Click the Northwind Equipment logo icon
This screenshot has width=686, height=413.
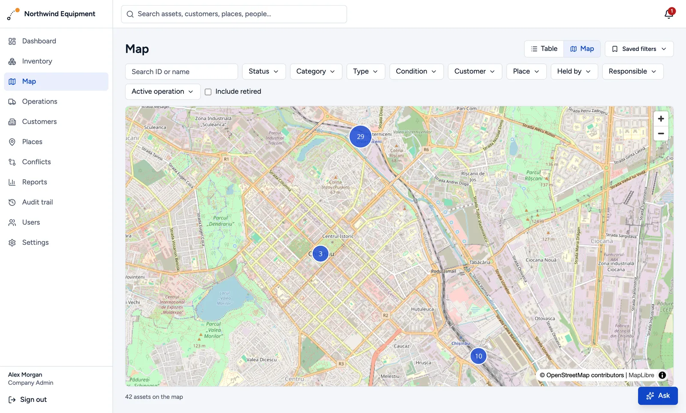[13, 14]
